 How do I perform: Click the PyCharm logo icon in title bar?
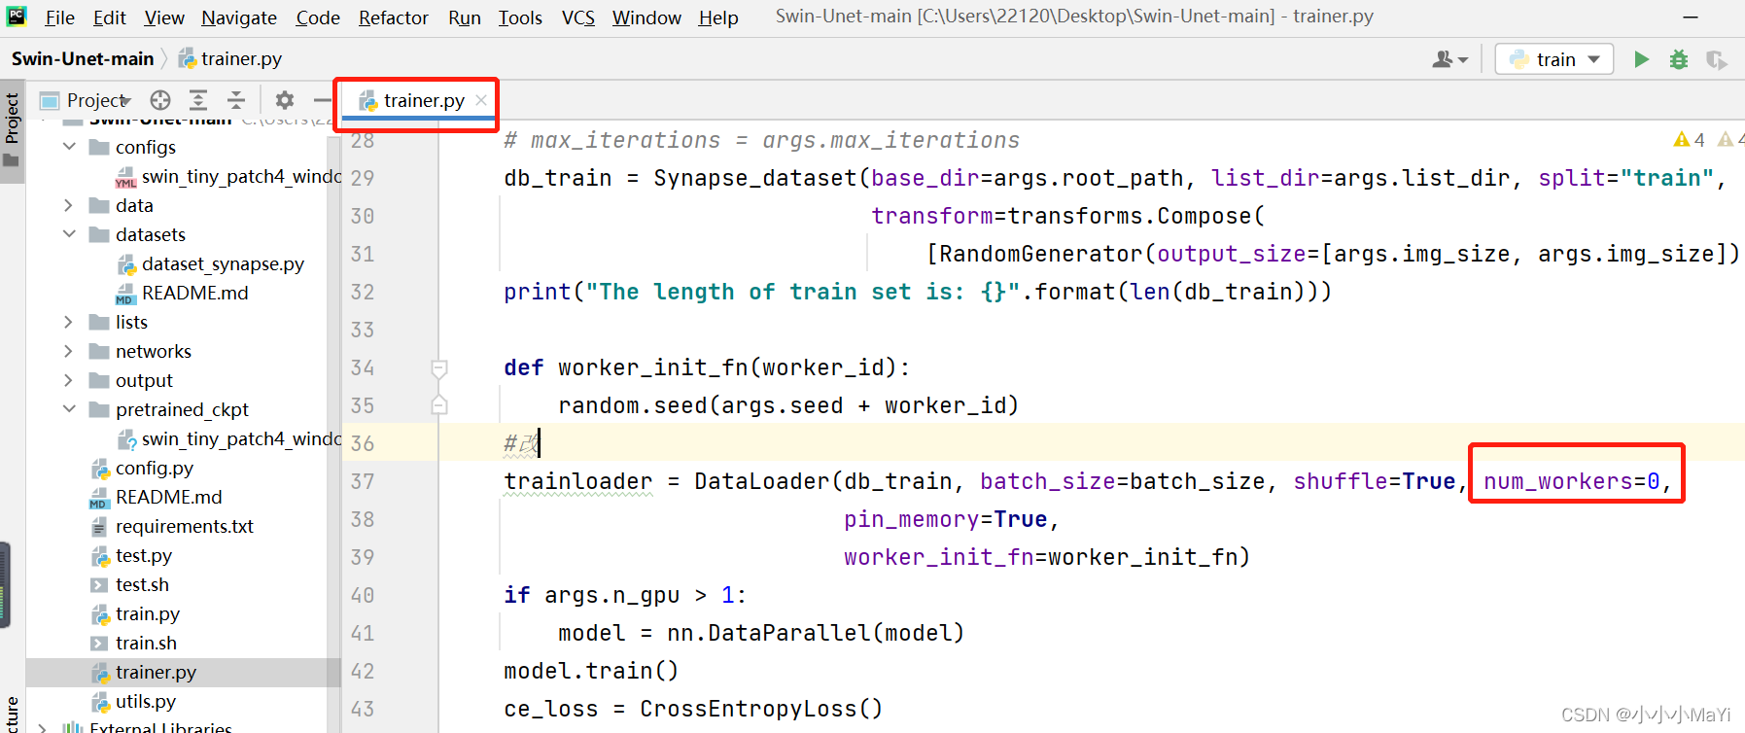17,16
